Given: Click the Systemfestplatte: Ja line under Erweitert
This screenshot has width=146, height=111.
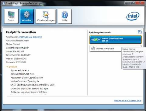Looking at the screenshot, I should 20,70.
